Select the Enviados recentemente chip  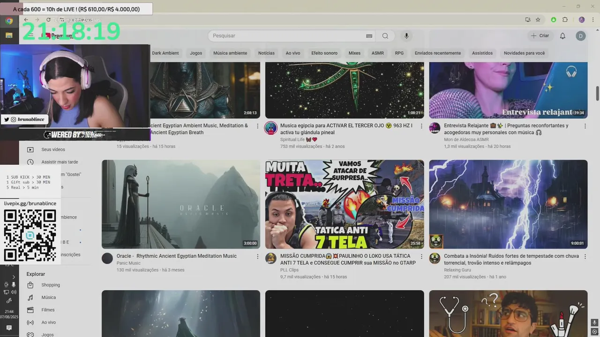tap(438, 53)
